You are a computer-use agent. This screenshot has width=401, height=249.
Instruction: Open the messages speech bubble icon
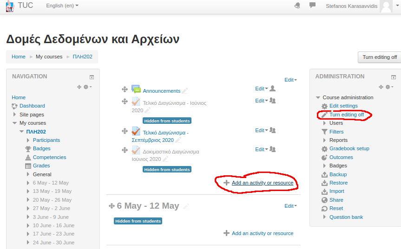[x=312, y=6]
